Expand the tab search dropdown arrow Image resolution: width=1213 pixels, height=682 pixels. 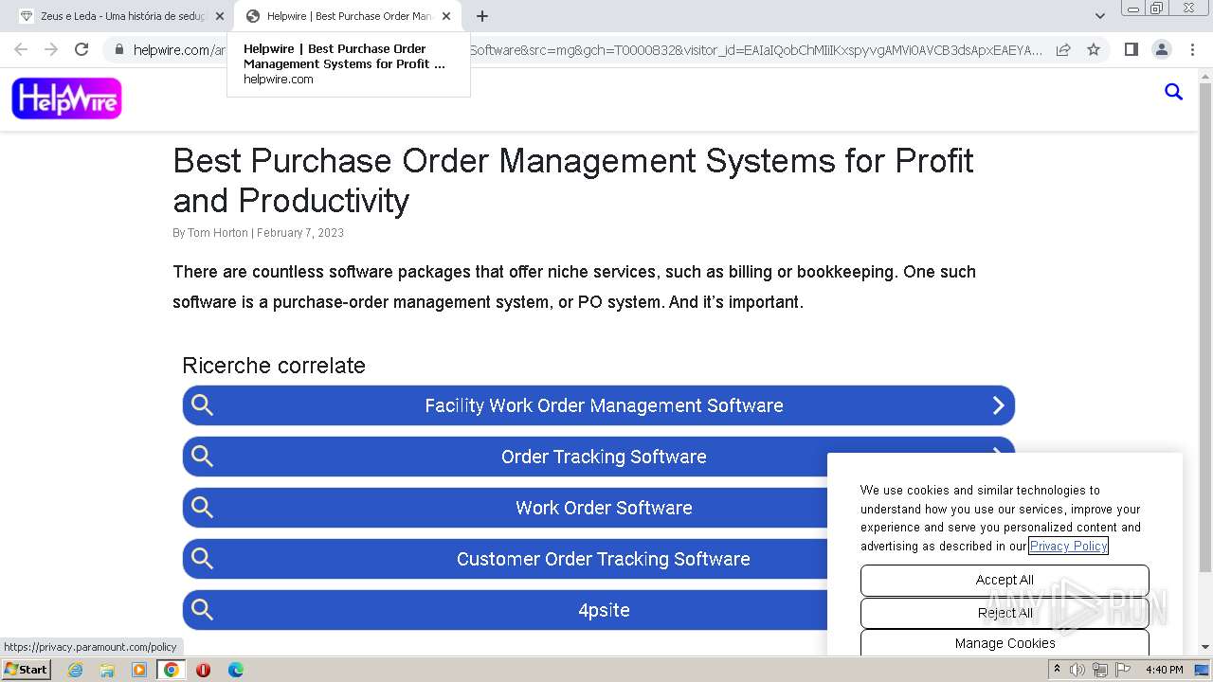tap(1099, 16)
